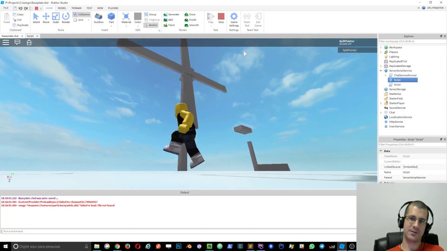Focus the Filter Properties field

(x=412, y=144)
